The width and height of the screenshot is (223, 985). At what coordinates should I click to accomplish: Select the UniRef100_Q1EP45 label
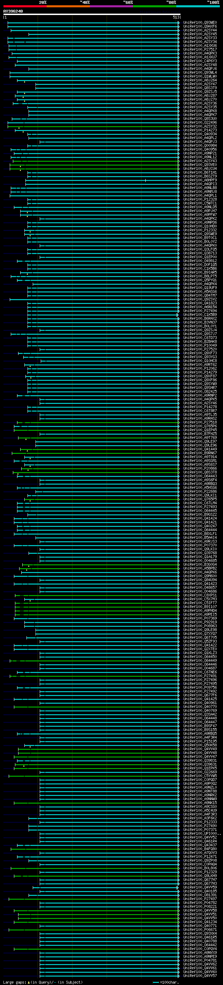200,430
